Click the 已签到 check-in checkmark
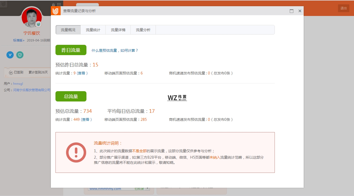The width and height of the screenshot is (354, 196). 11,73
